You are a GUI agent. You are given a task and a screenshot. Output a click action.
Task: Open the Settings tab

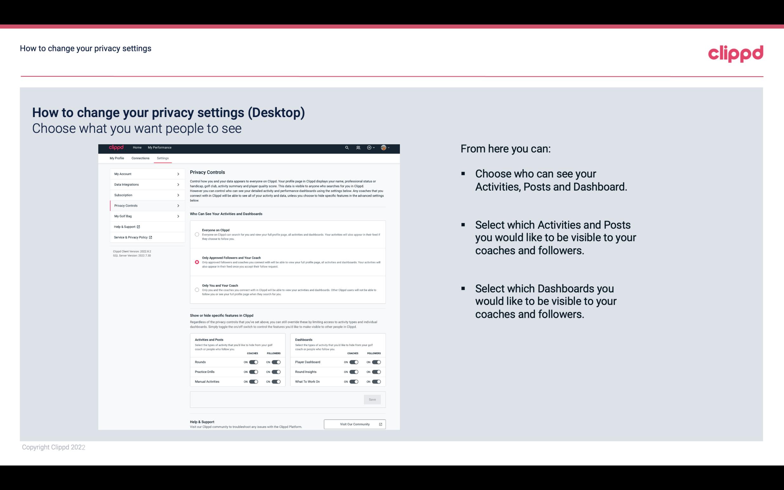tap(163, 158)
